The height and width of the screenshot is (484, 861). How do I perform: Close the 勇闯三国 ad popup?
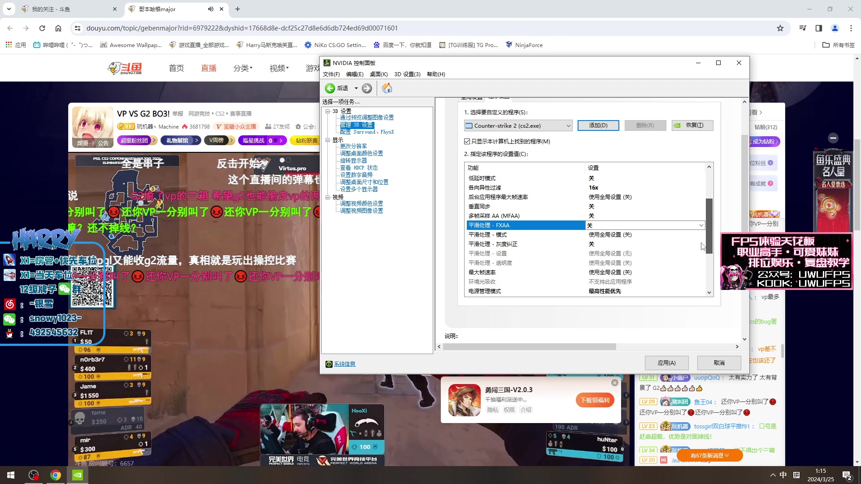click(x=615, y=383)
